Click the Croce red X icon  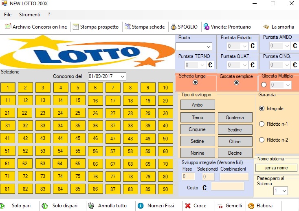[188, 206]
